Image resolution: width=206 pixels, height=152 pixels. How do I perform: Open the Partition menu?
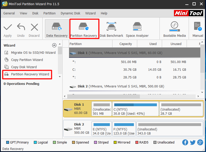pyautogui.click(x=50, y=13)
